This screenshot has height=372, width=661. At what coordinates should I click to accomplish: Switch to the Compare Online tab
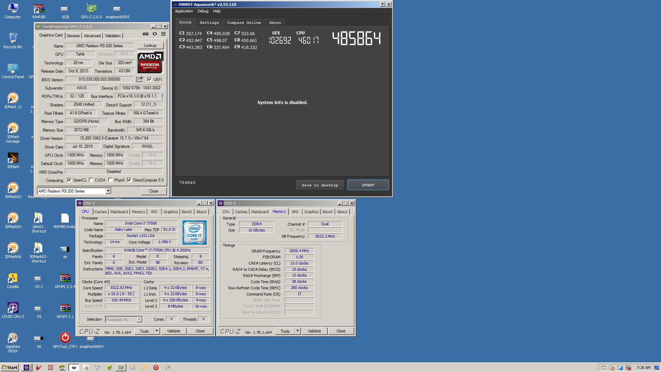coord(244,22)
